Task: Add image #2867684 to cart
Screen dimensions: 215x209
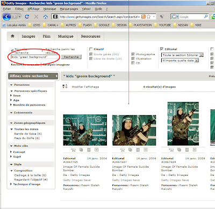Action: coord(171,150)
